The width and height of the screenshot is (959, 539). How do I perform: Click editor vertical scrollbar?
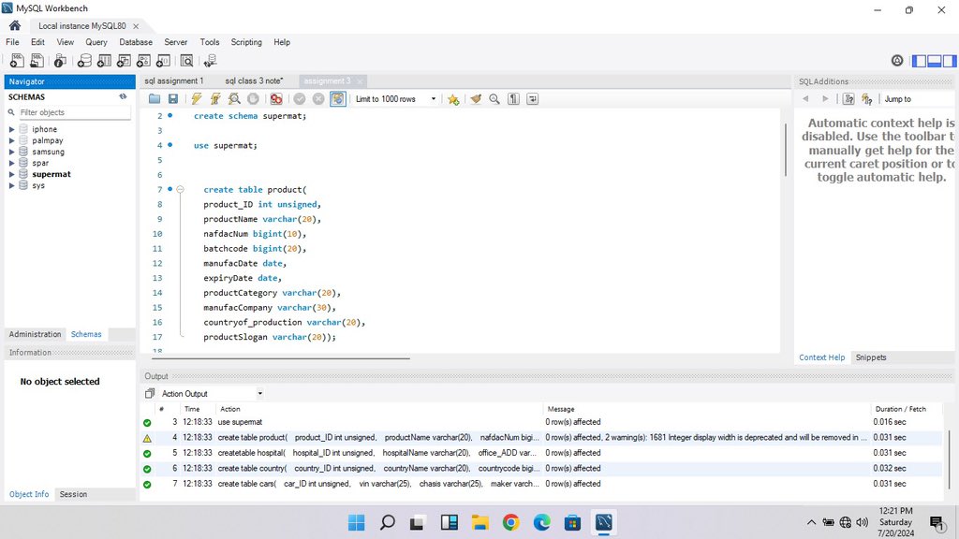786,150
